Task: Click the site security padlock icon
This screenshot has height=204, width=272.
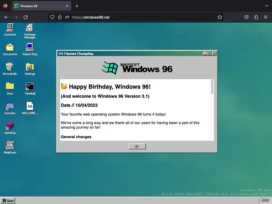Action: (x=60, y=17)
